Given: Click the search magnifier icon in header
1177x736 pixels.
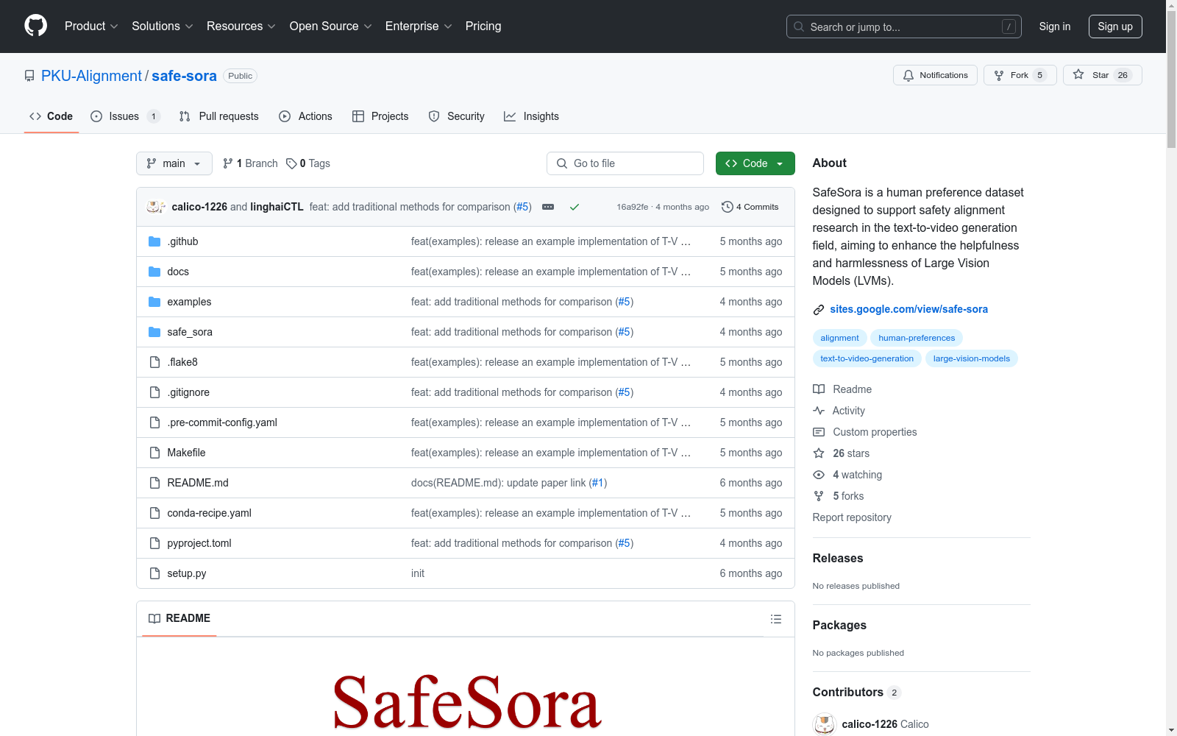Looking at the screenshot, I should tap(799, 26).
